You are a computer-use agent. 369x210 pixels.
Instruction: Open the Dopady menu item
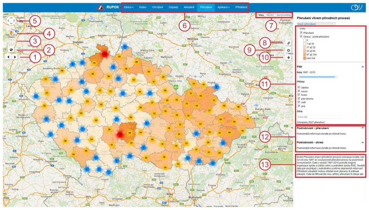173,7
